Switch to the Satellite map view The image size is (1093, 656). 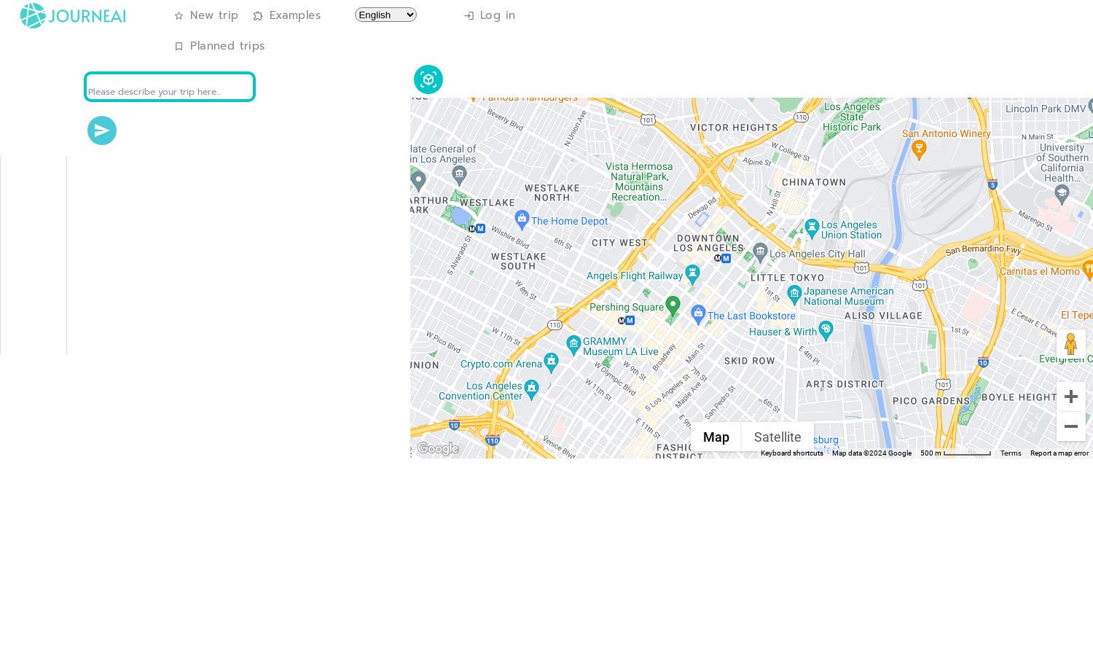tap(777, 437)
